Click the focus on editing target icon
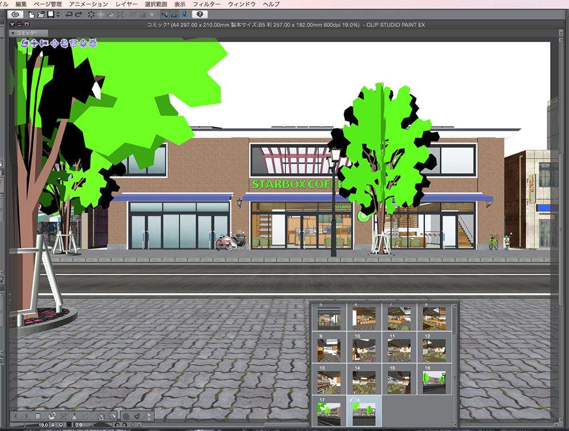The height and width of the screenshot is (431, 569). [64, 416]
